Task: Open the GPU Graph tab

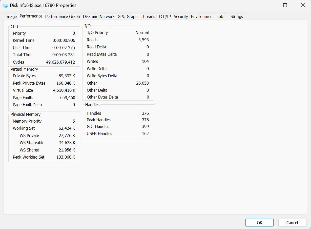Action: tap(128, 16)
